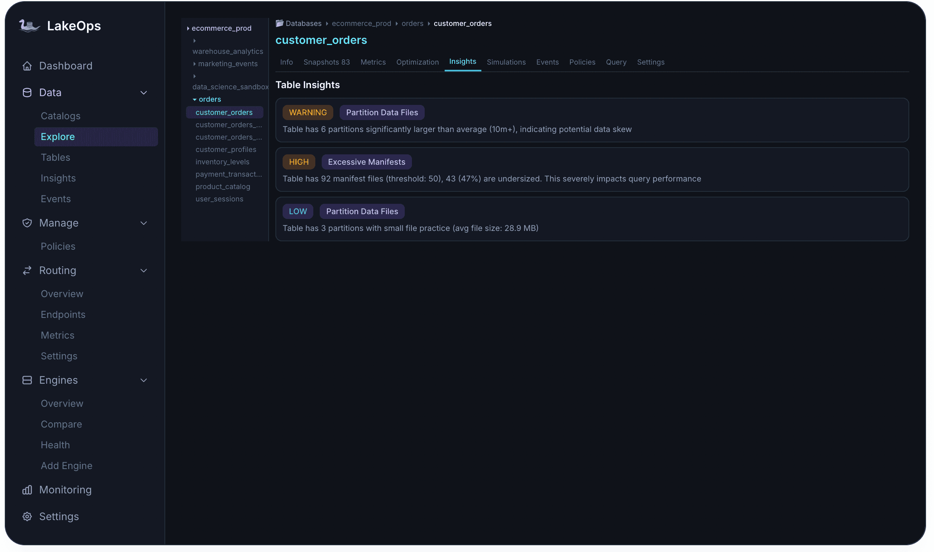Open Routing Overview
The height and width of the screenshot is (552, 934).
pos(62,294)
